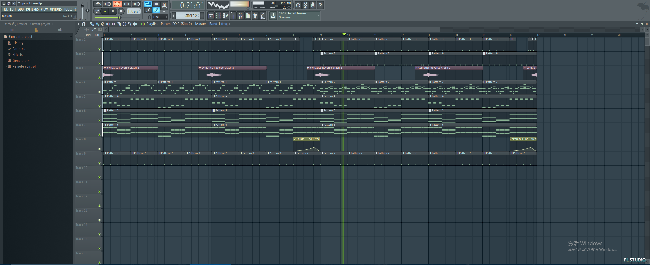Image resolution: width=650 pixels, height=265 pixels.
Task: Stop playback with the stop button
Action: [x=113, y=11]
